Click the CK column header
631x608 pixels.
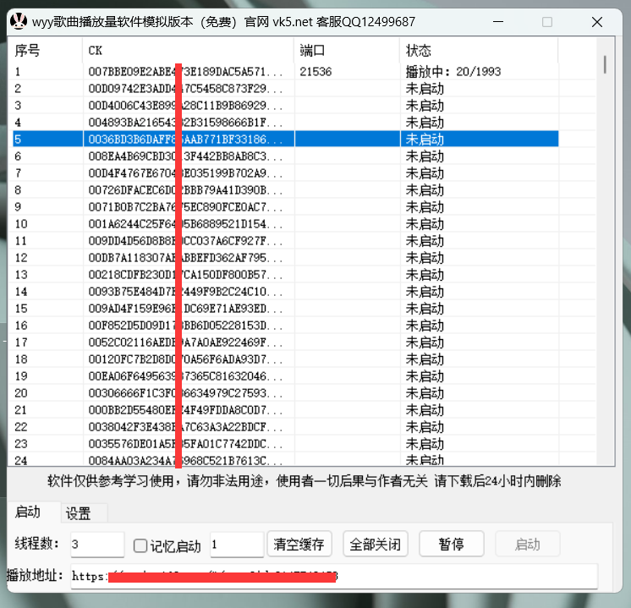[189, 50]
